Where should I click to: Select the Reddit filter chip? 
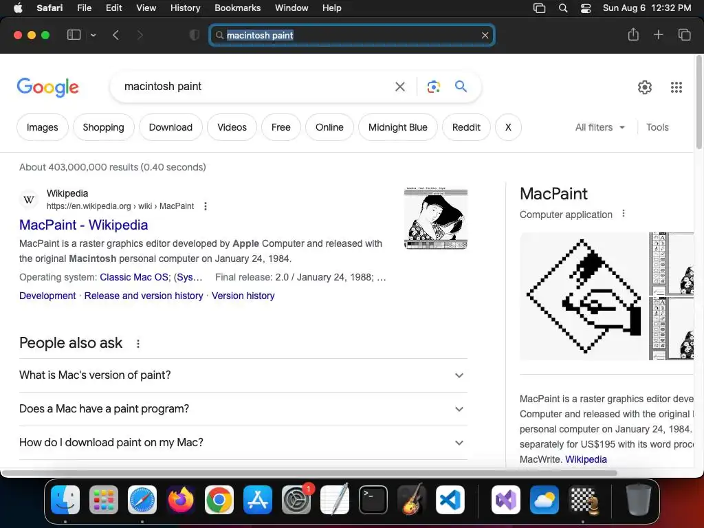(466, 127)
